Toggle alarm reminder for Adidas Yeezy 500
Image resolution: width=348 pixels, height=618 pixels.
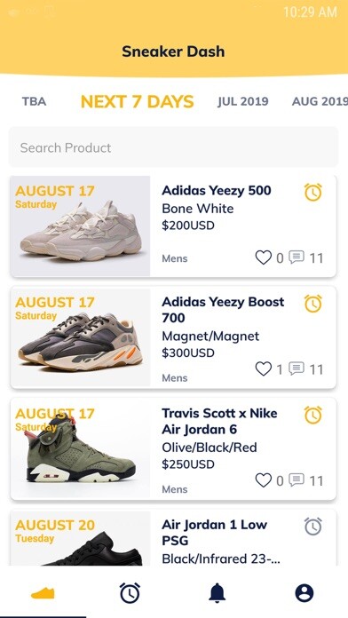(312, 193)
